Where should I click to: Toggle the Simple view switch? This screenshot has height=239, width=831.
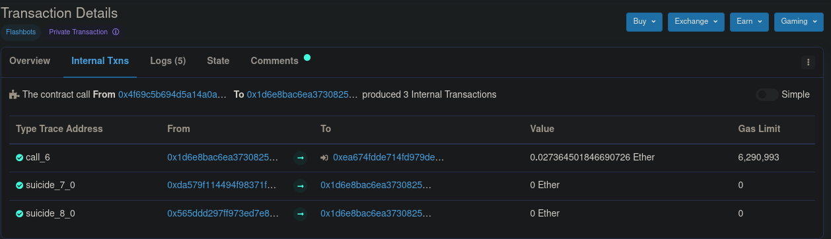767,94
